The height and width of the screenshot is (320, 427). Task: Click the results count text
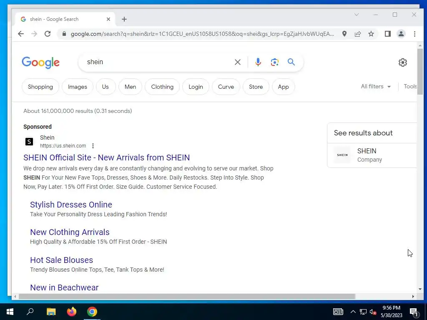(x=78, y=111)
